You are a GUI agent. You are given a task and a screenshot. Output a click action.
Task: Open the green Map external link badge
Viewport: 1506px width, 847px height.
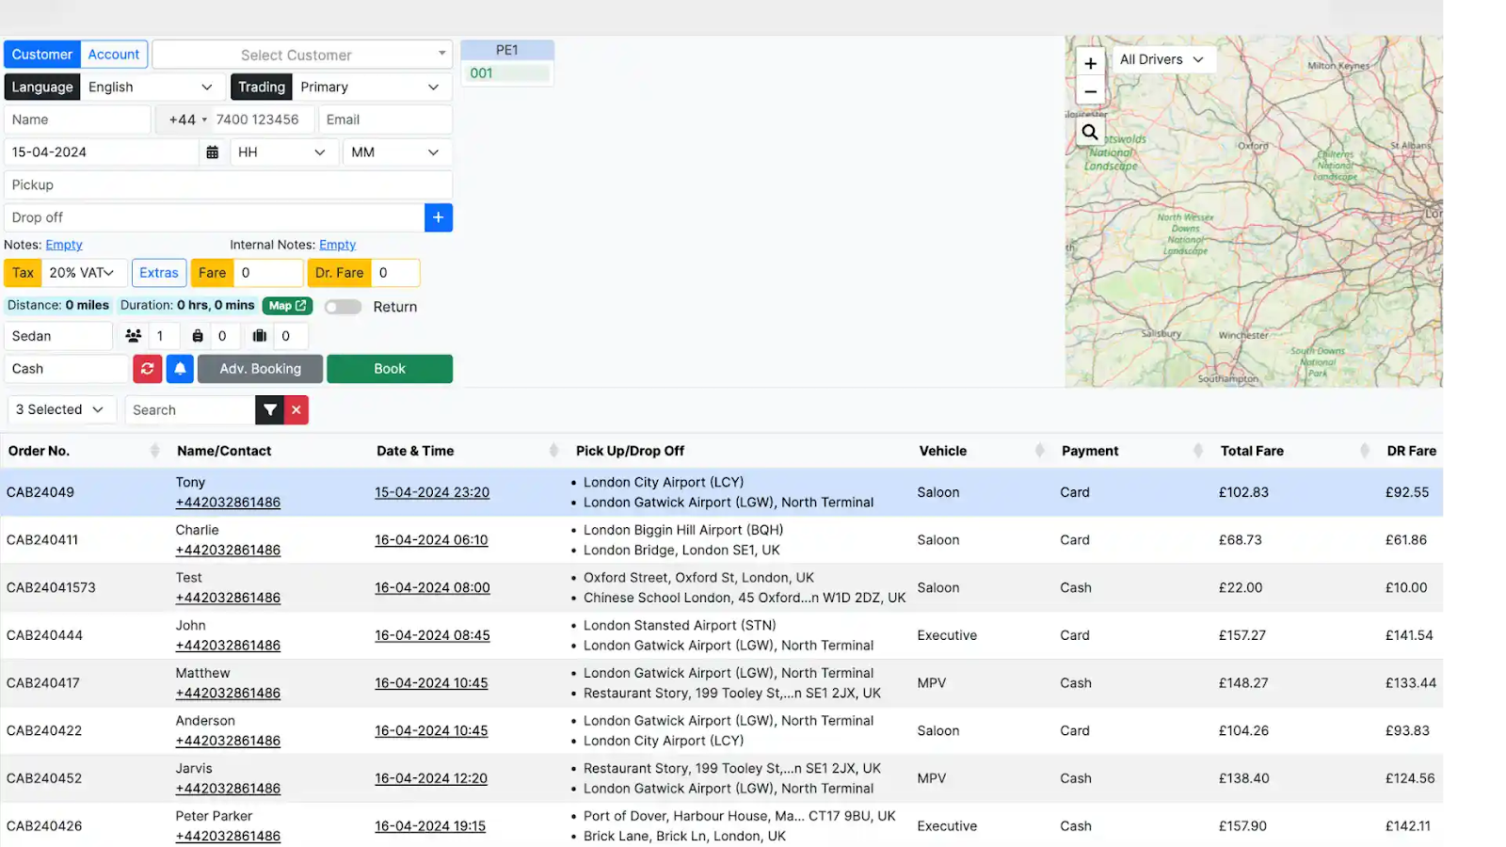click(x=287, y=306)
